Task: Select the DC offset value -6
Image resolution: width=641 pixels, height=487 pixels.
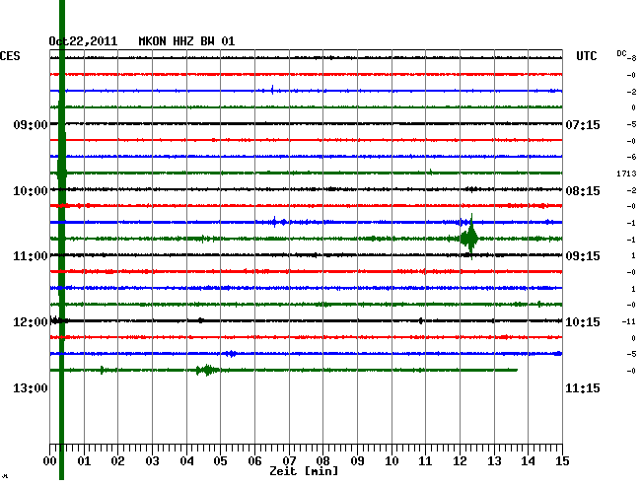Action: click(x=631, y=157)
